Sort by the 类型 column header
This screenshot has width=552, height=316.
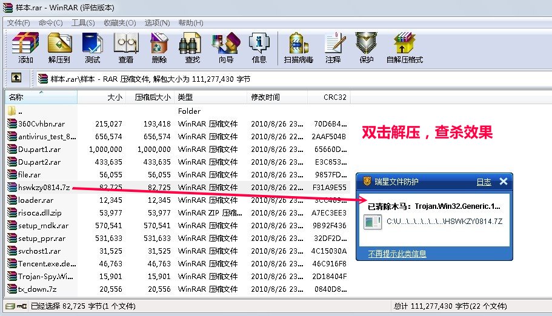pos(211,97)
